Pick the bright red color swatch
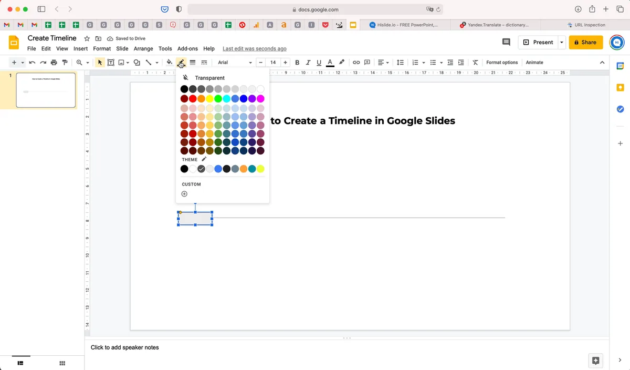Viewport: 630px width, 370px height. [x=193, y=99]
